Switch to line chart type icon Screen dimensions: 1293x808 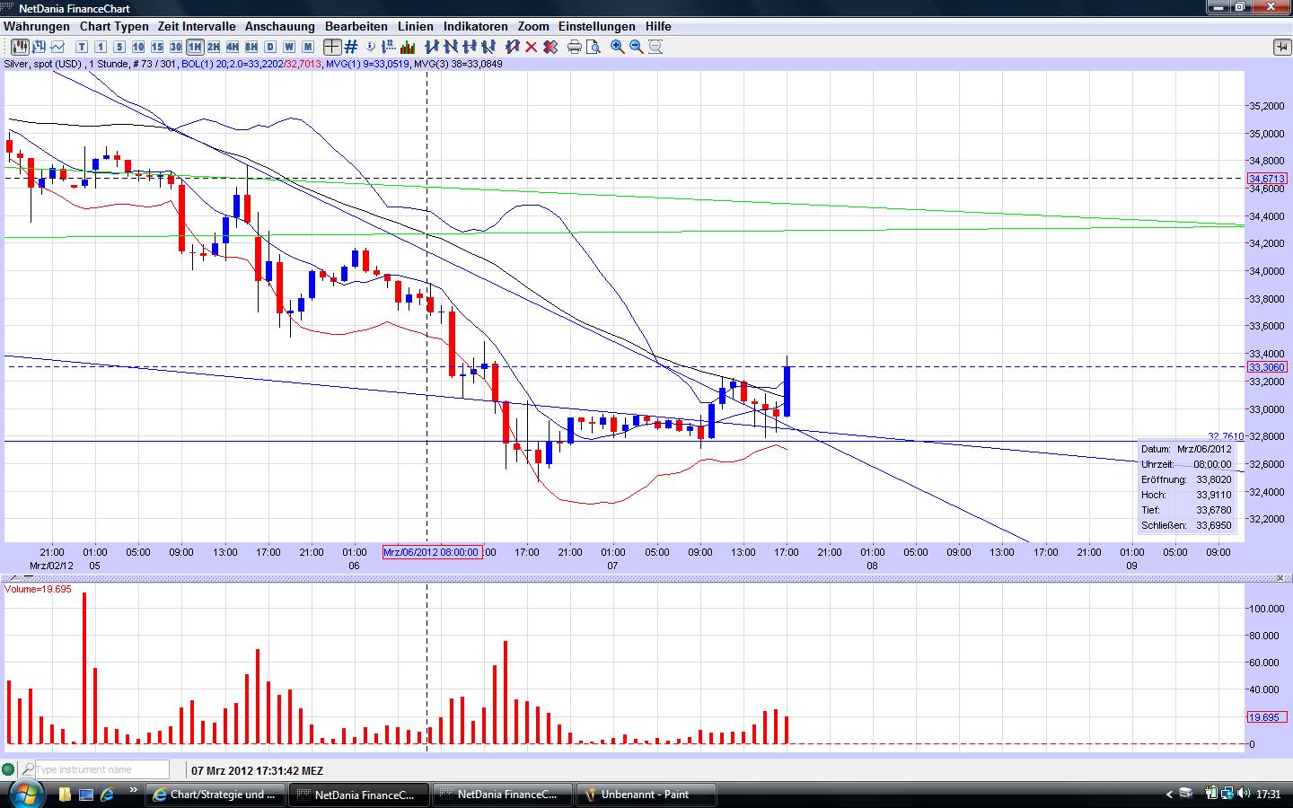pos(58,47)
